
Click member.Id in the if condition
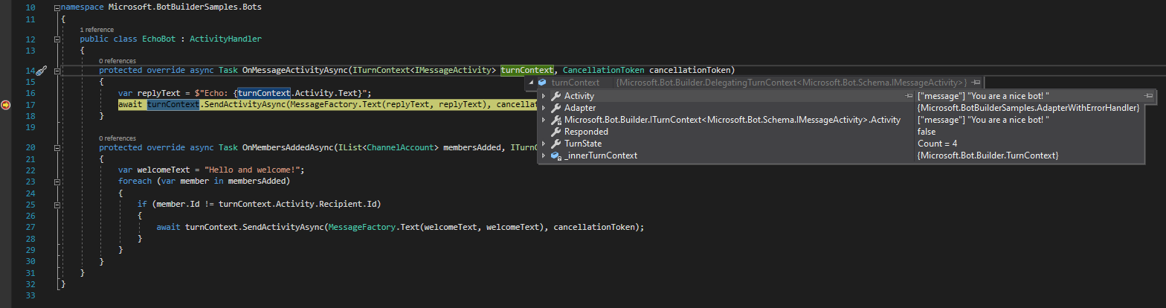[x=173, y=204]
